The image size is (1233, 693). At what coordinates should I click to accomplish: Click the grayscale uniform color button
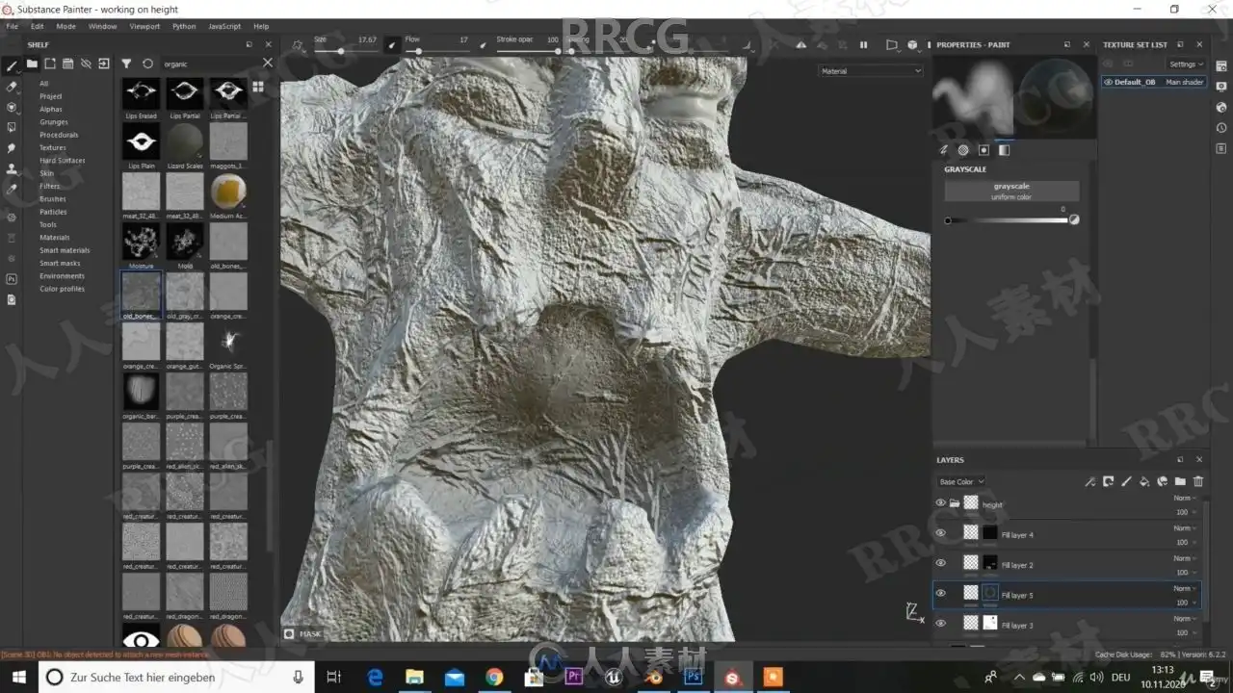(1011, 191)
